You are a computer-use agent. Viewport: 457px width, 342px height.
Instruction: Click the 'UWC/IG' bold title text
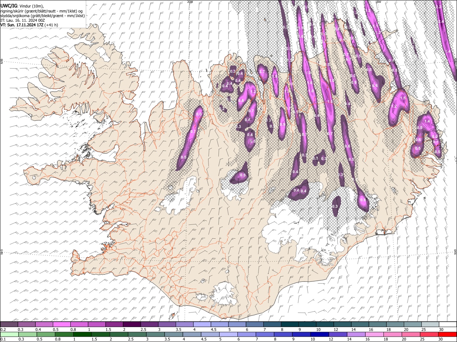(9, 6)
